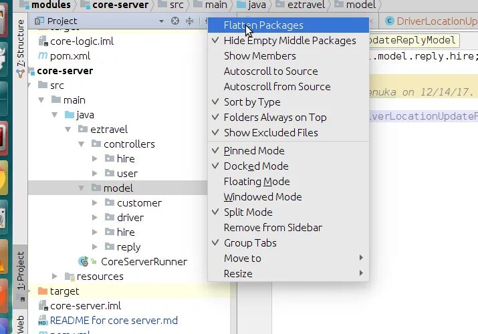
Task: Enable Show Members option
Action: 288,55
